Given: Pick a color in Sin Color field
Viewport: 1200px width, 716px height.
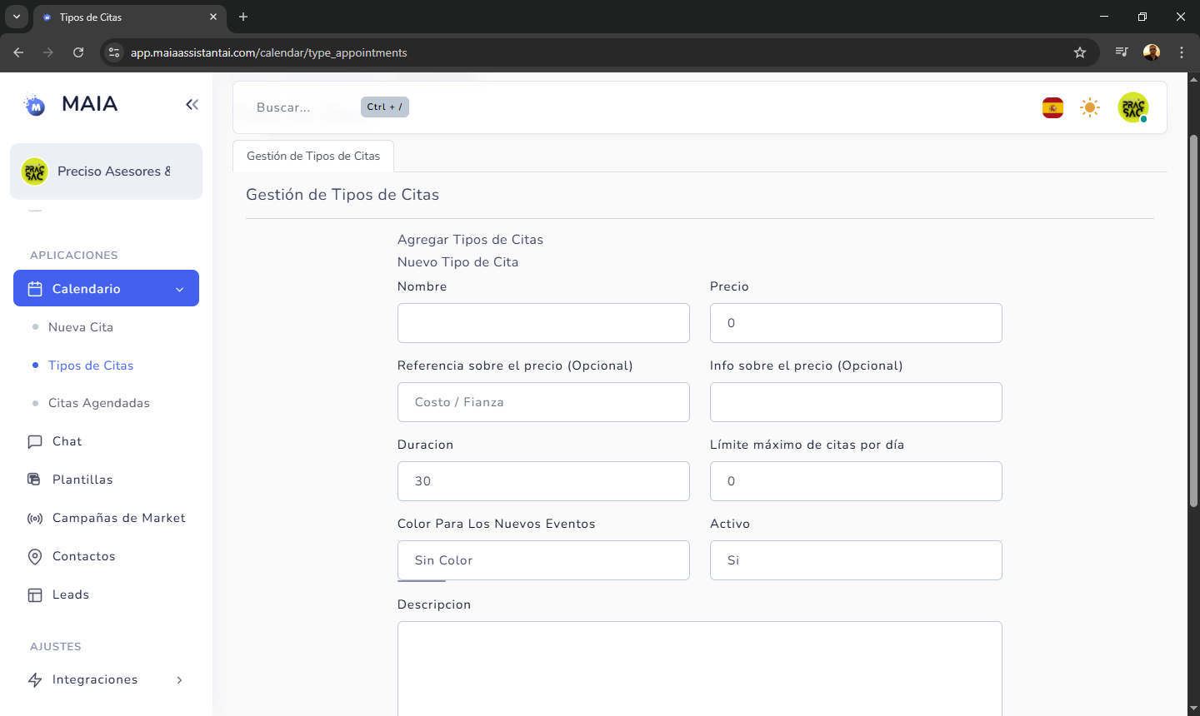Looking at the screenshot, I should click(542, 560).
